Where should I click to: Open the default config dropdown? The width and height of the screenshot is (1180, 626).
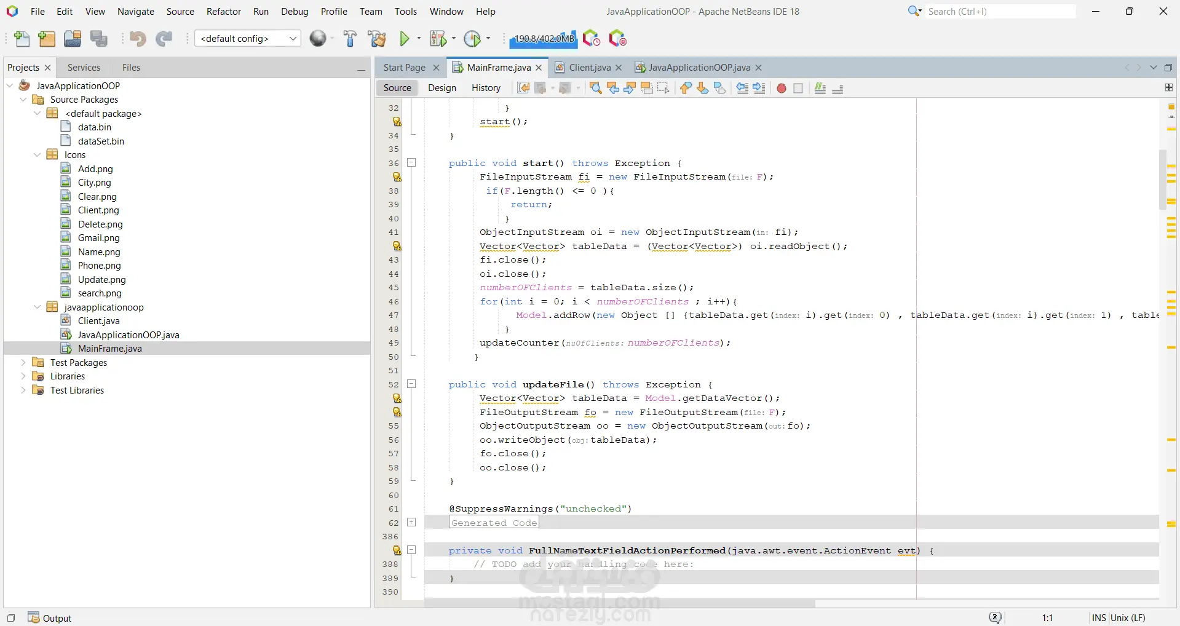click(x=247, y=39)
